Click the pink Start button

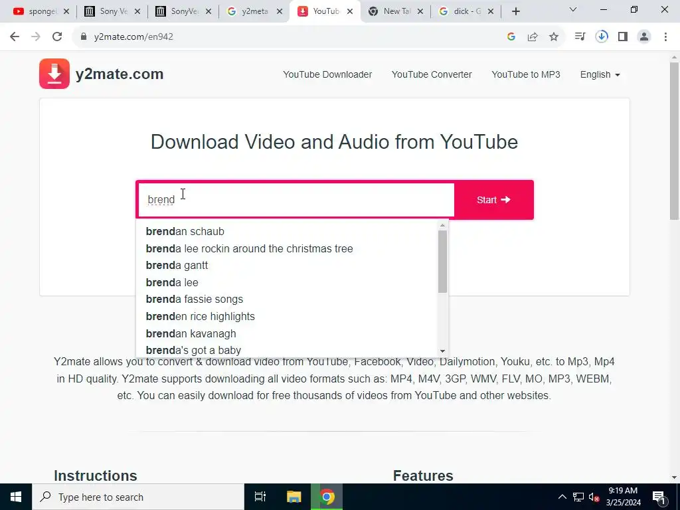coord(493,199)
